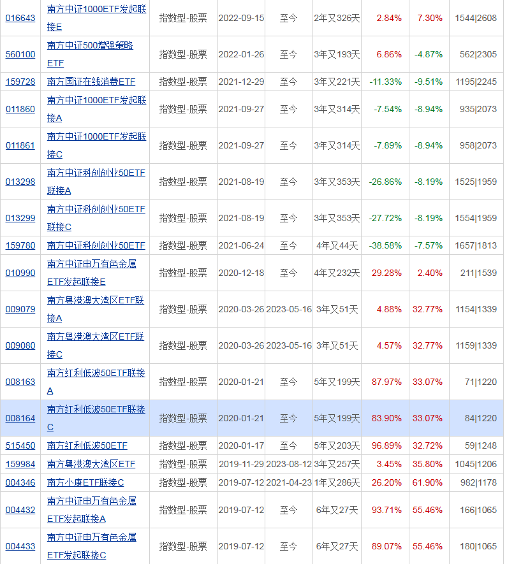507x564 pixels.
Task: Select start date 2022-01-26
Action: (x=241, y=54)
